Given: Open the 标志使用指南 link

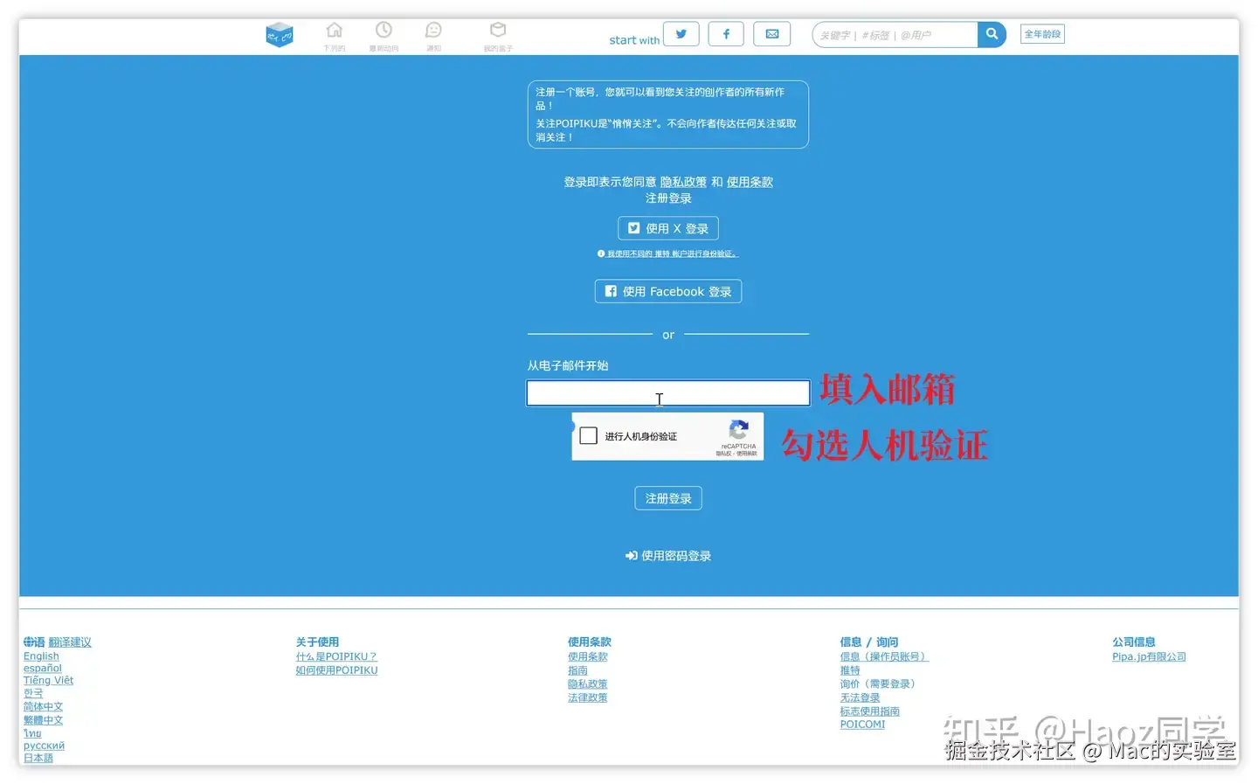Looking at the screenshot, I should (x=870, y=711).
